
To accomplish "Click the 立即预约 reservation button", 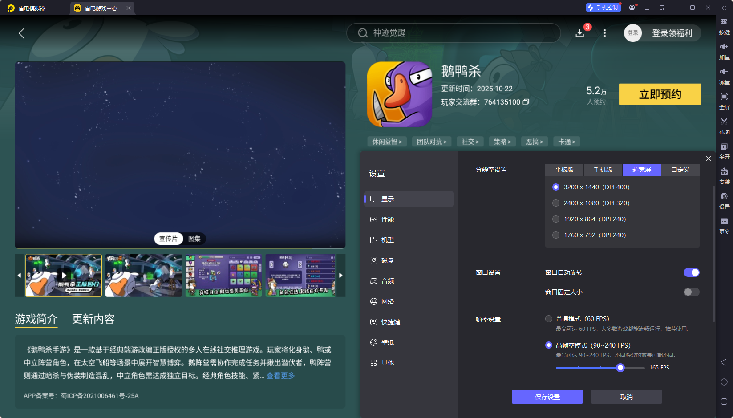I will click(660, 94).
